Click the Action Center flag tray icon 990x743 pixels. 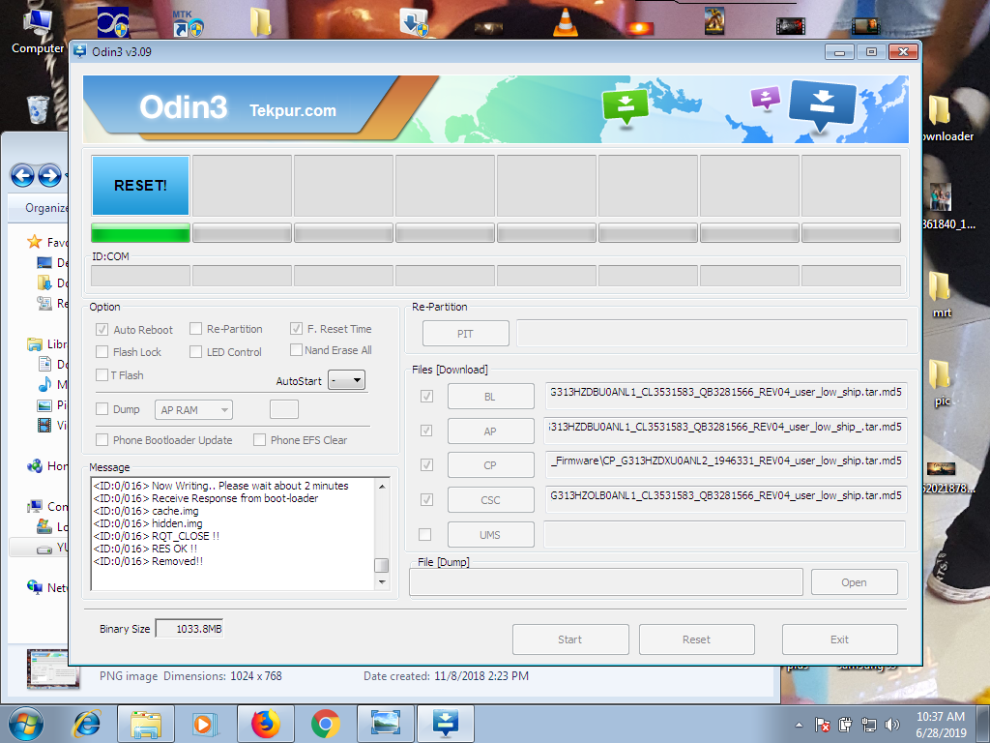click(822, 725)
